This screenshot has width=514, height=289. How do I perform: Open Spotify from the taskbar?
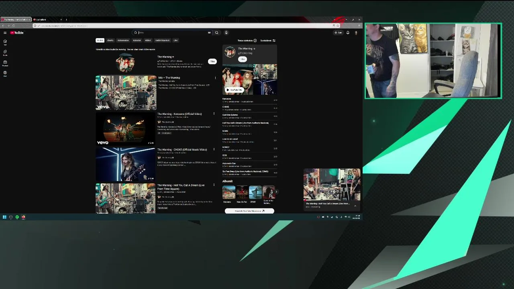pos(17,217)
